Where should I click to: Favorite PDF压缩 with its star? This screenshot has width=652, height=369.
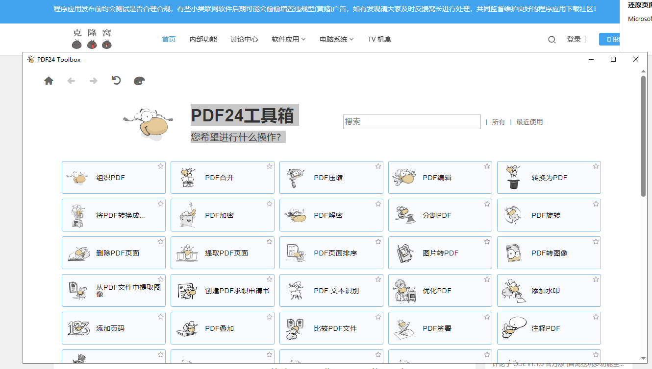(378, 166)
